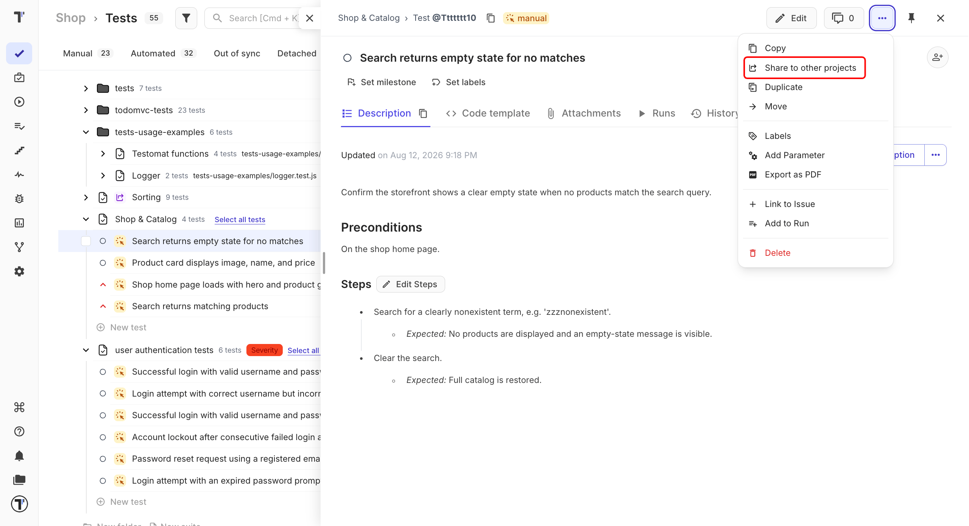Viewport: 969px width, 526px height.
Task: Expand the Testomat functions suite
Action: coord(103,154)
